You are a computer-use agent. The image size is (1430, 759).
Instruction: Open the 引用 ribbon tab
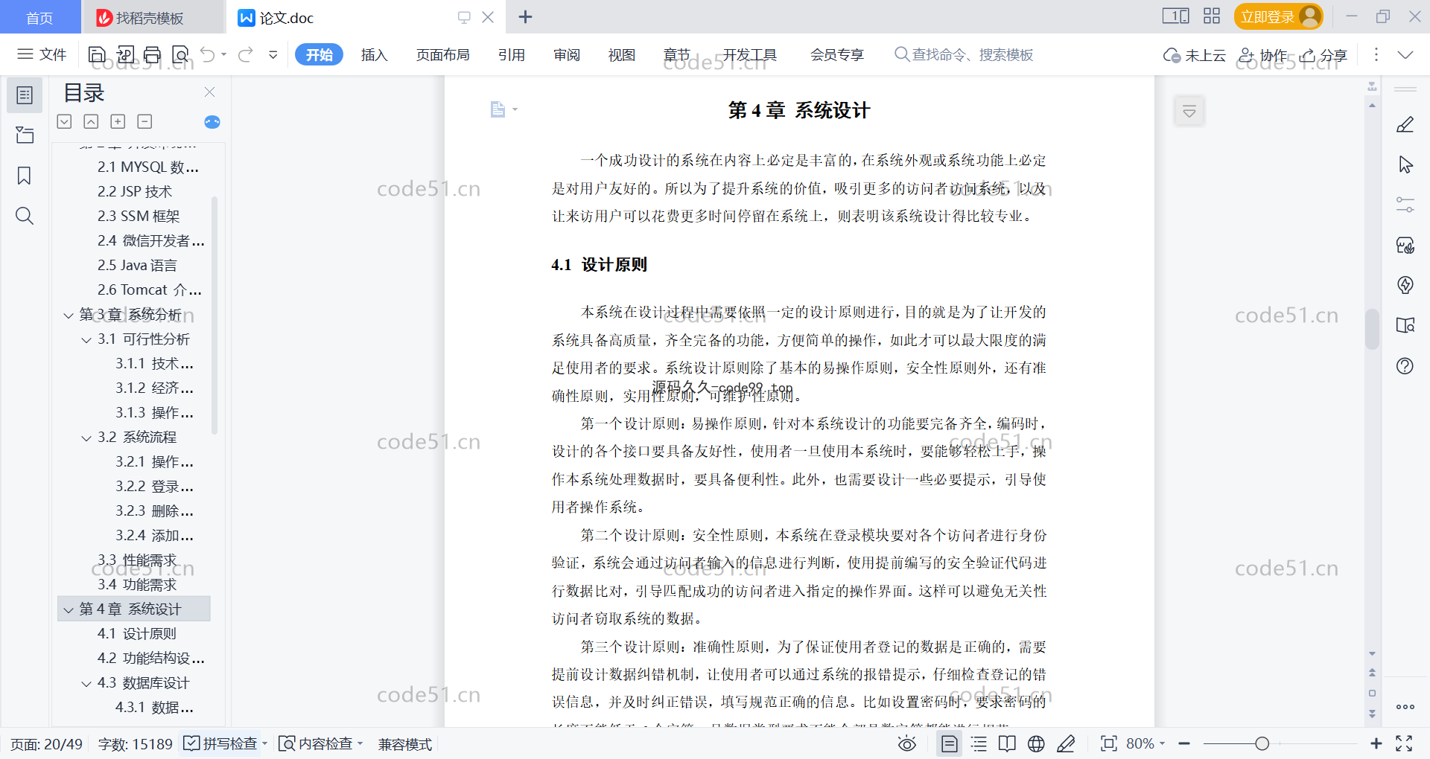512,55
